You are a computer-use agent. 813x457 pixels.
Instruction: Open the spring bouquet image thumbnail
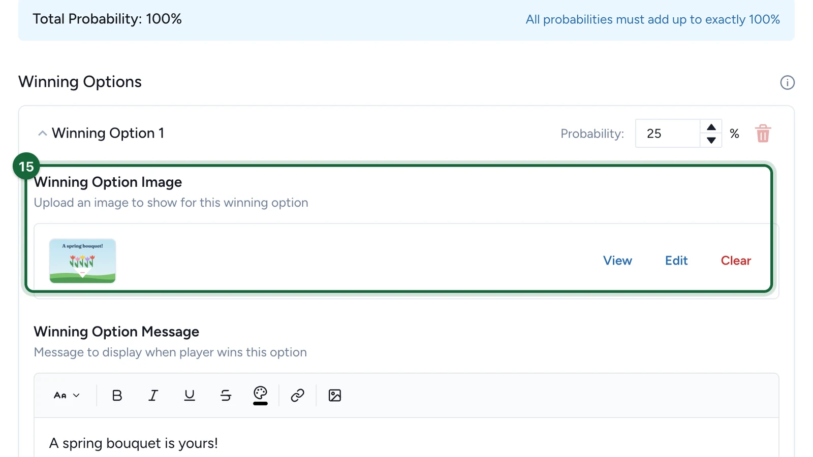[82, 261]
